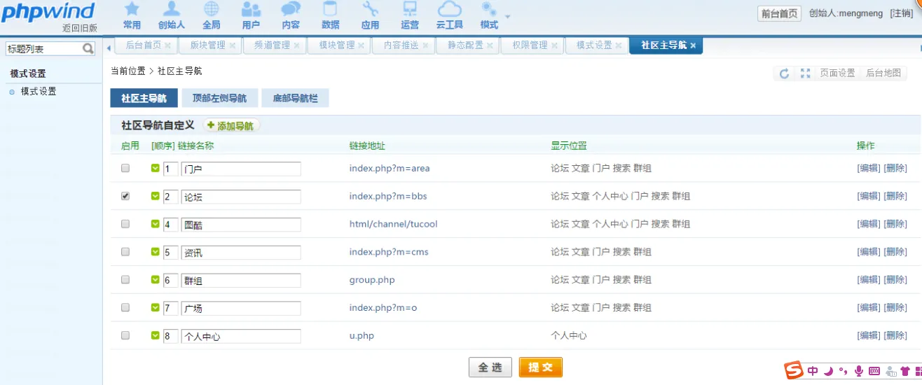Focus the 论坛 link name input field
Viewport: 922px width, 385px height.
[241, 197]
